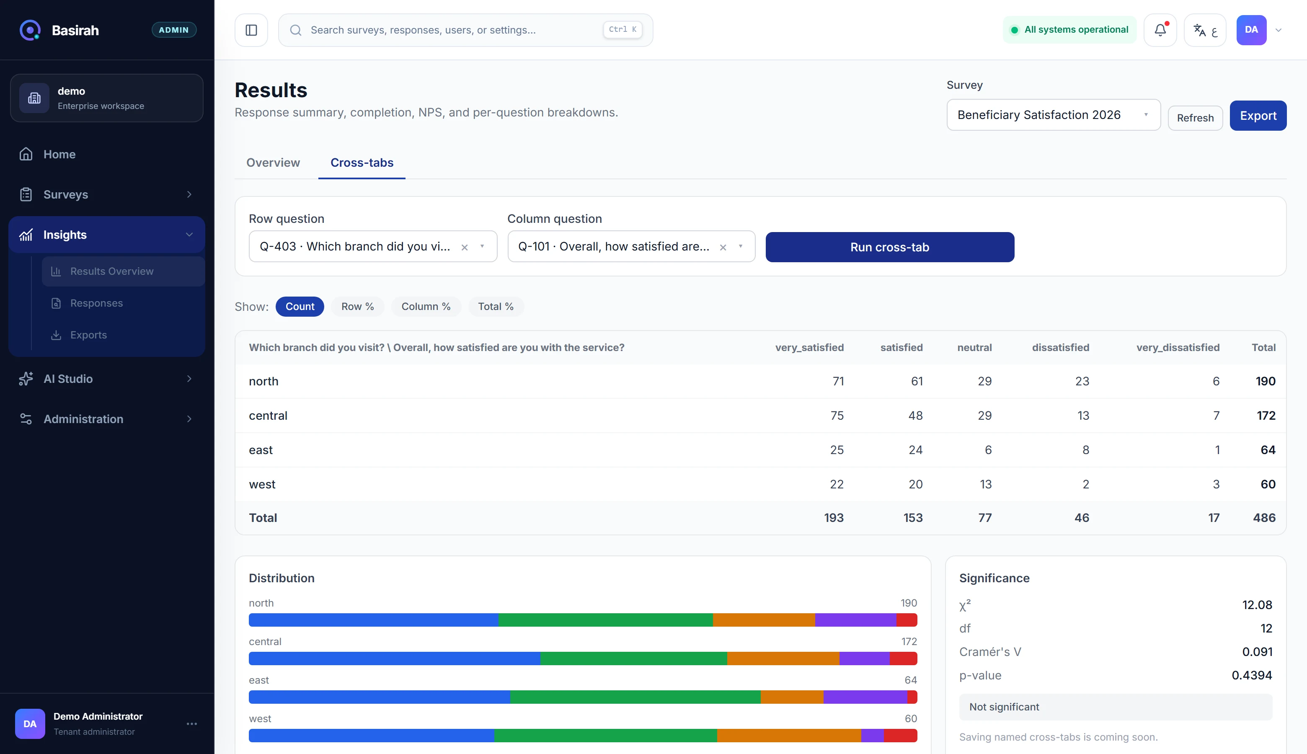This screenshot has width=1307, height=754.
Task: Switch to the Cross-tabs tab
Action: (x=362, y=163)
